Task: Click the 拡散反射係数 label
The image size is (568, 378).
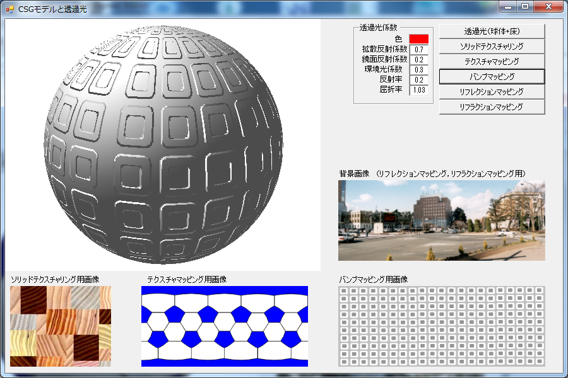Action: [384, 49]
